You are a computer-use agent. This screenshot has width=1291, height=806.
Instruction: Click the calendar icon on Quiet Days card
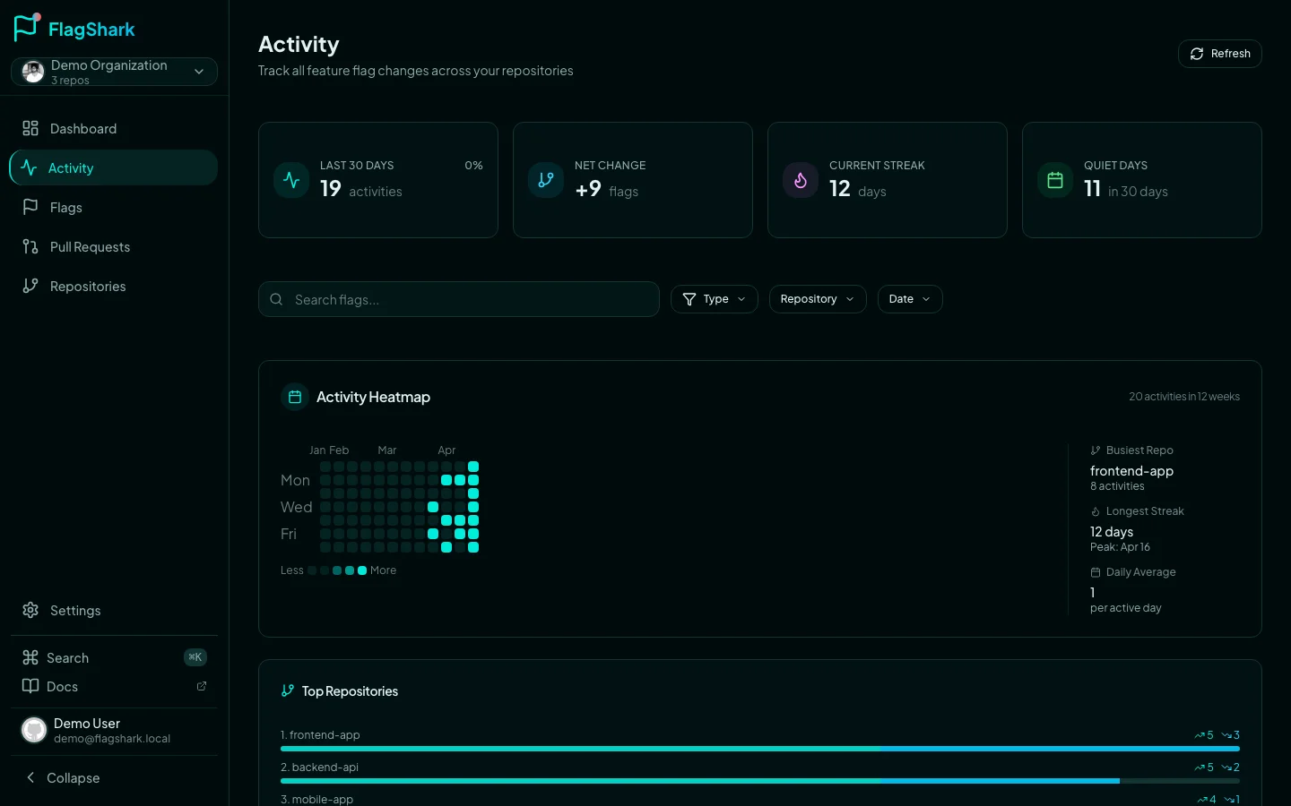[1055, 180]
